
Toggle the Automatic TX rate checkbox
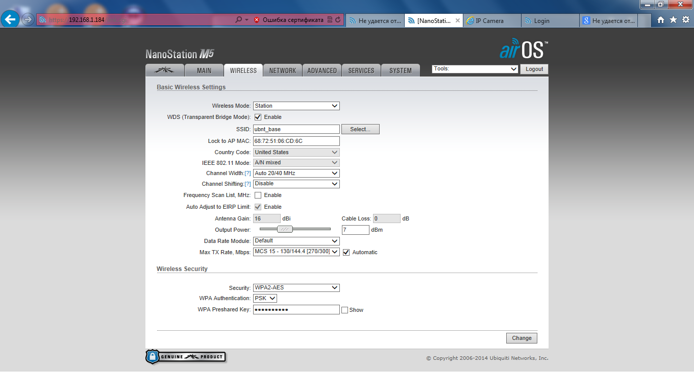[346, 252]
